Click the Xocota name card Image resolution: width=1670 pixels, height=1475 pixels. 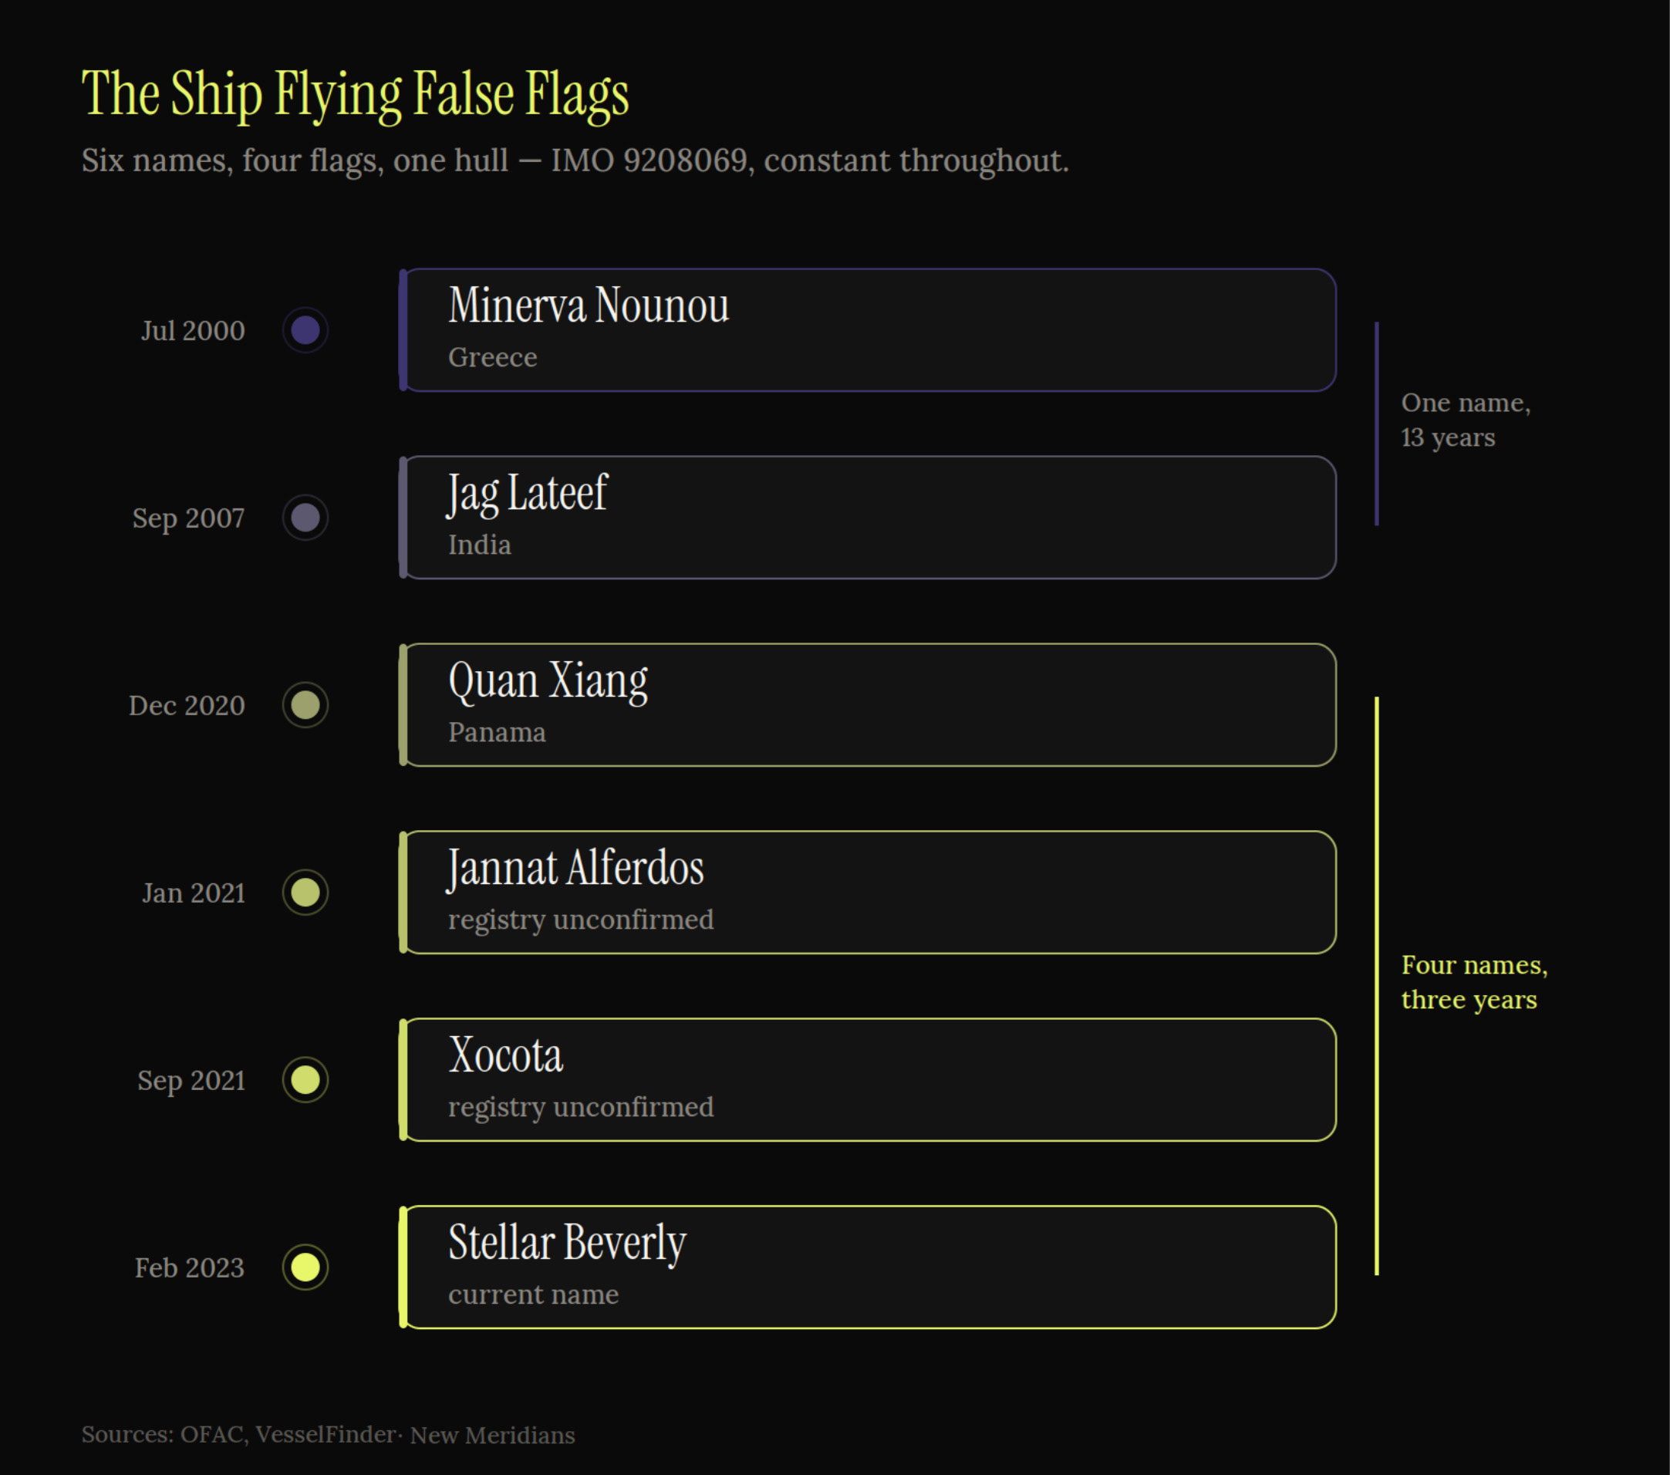[868, 1079]
